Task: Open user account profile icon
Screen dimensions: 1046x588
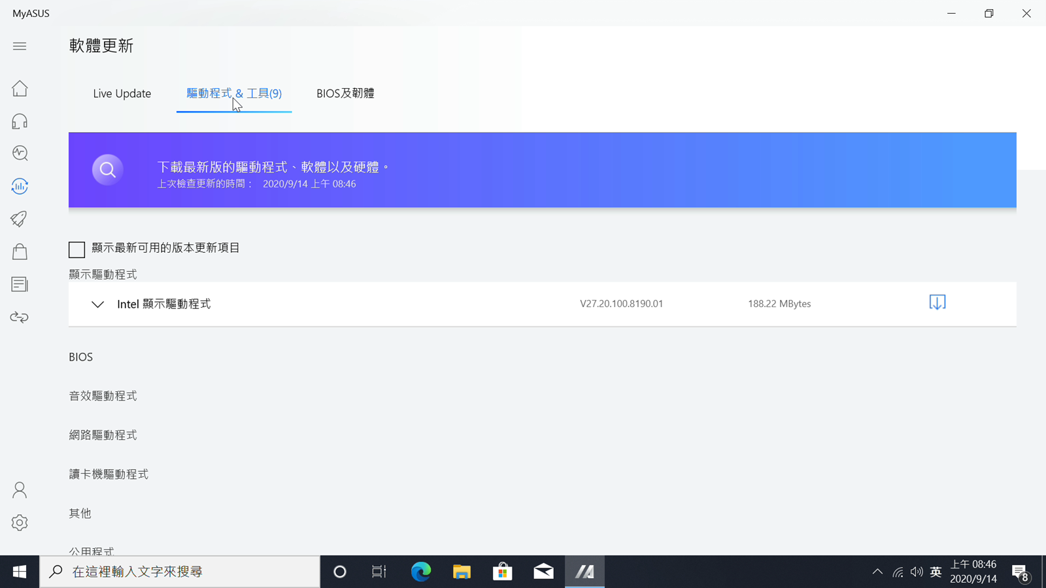Action: coord(20,490)
